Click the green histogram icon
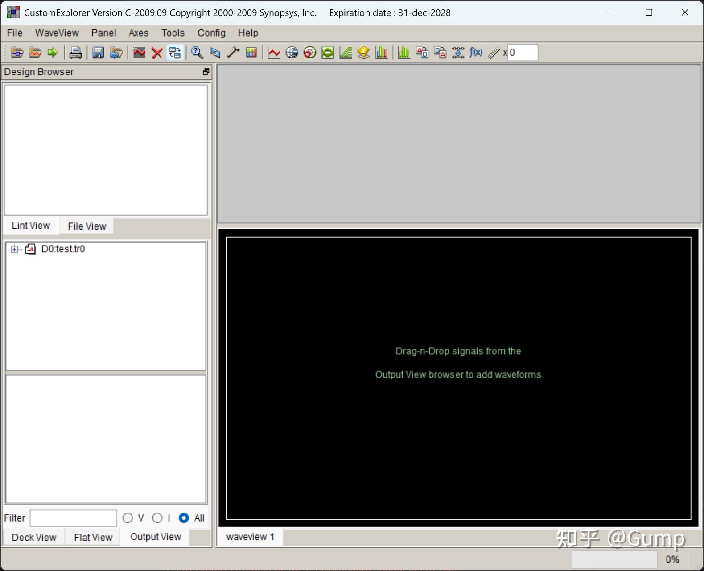The width and height of the screenshot is (704, 571). [x=404, y=53]
